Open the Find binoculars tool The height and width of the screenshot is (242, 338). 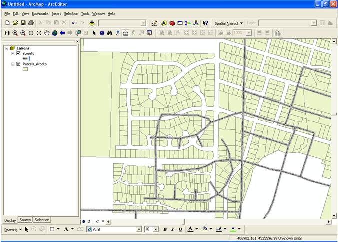(x=110, y=33)
